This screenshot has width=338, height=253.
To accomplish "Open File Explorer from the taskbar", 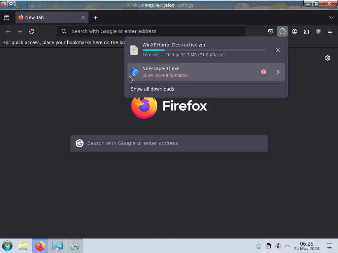I will tap(23, 246).
